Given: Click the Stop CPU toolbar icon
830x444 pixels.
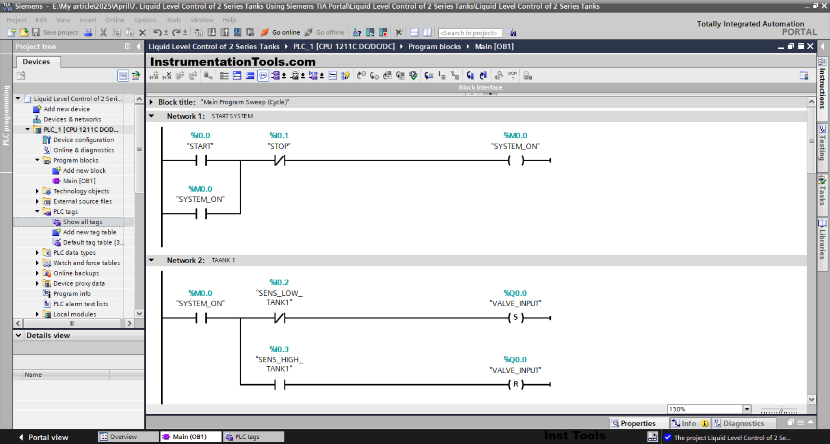Looking at the screenshot, I should click(x=383, y=32).
